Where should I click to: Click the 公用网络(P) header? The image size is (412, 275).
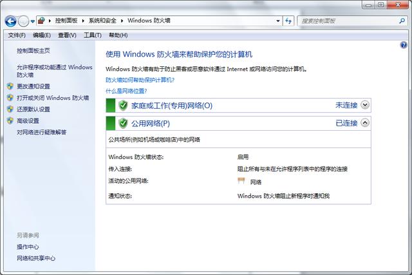pyautogui.click(x=151, y=123)
